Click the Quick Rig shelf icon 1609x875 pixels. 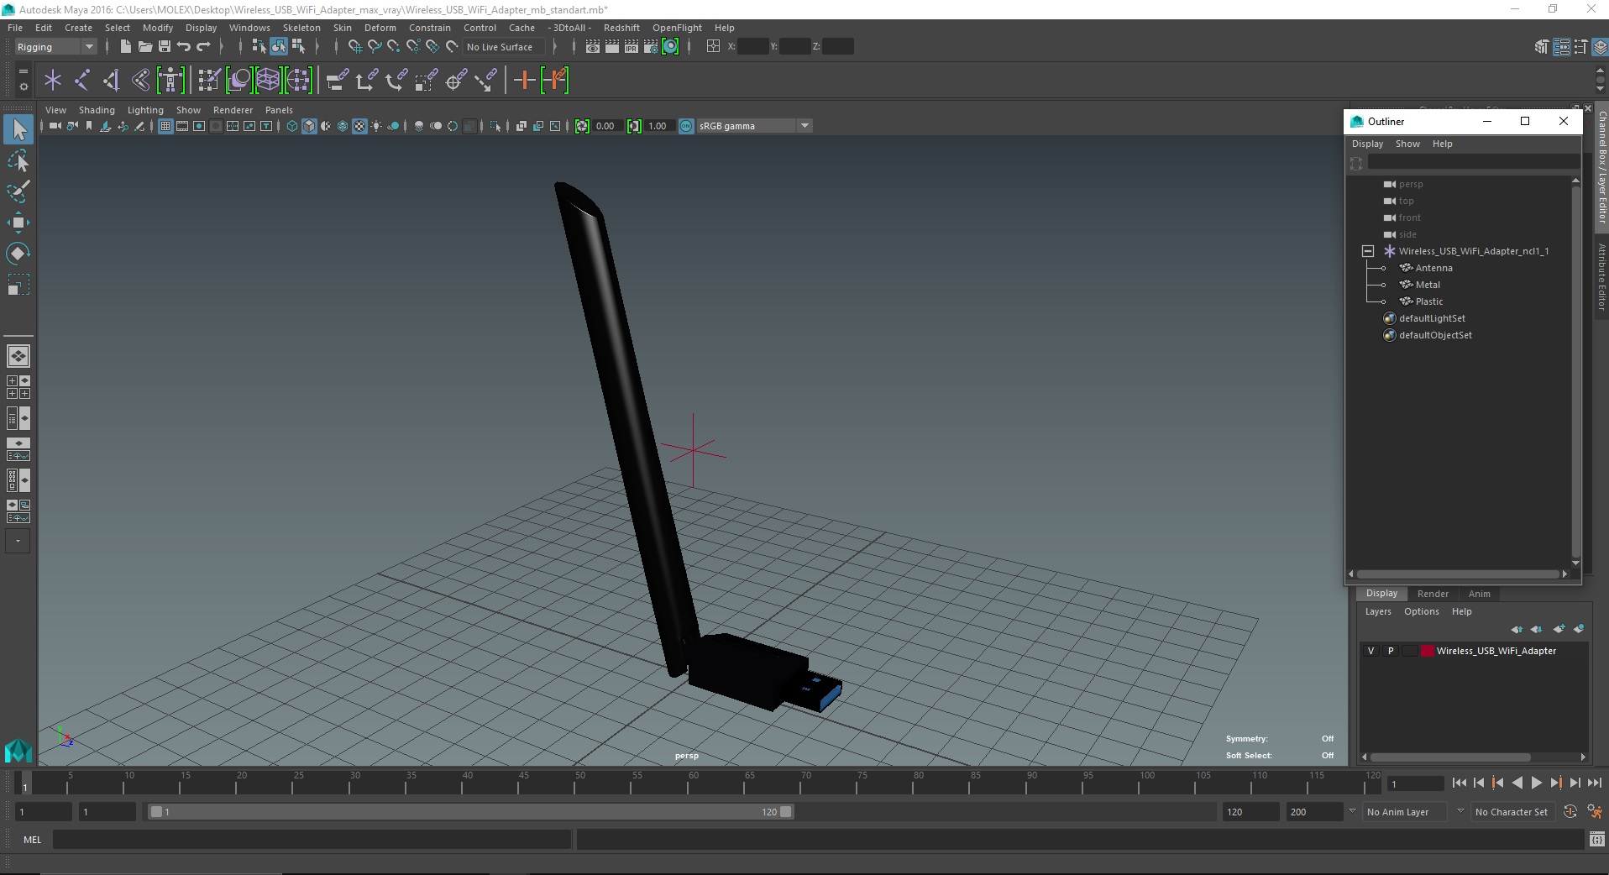[x=170, y=81]
